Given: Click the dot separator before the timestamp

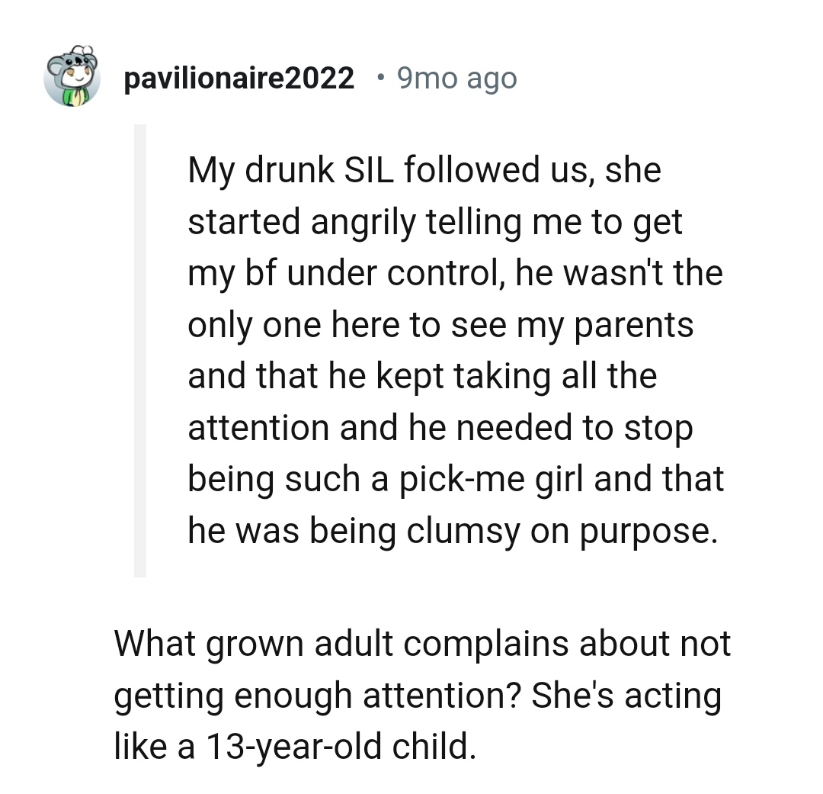Looking at the screenshot, I should pos(380,78).
